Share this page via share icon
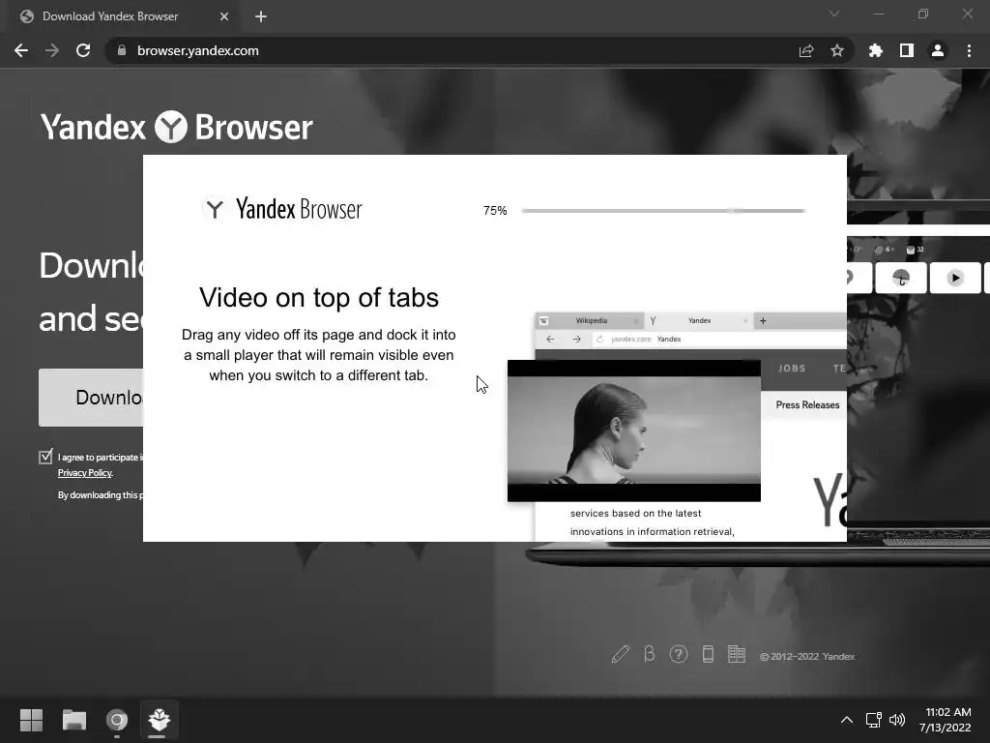This screenshot has height=743, width=990. [806, 50]
